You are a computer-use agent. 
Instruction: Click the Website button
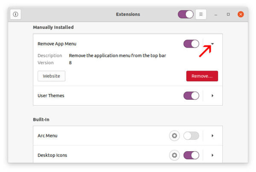(52, 76)
